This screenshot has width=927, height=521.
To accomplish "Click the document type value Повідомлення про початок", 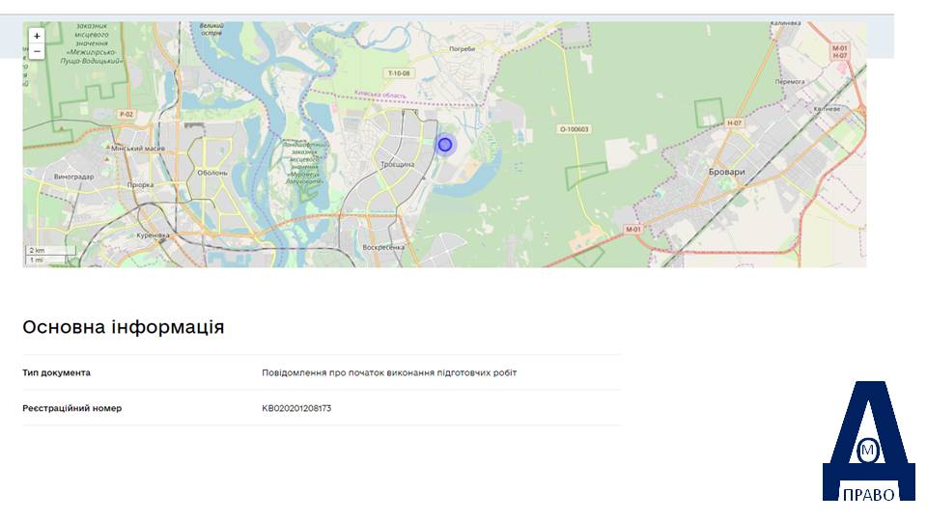I will 389,372.
